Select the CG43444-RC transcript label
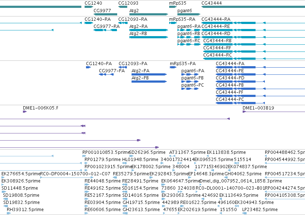Image resolution: width=305 pixels, height=215 pixels. (218, 55)
